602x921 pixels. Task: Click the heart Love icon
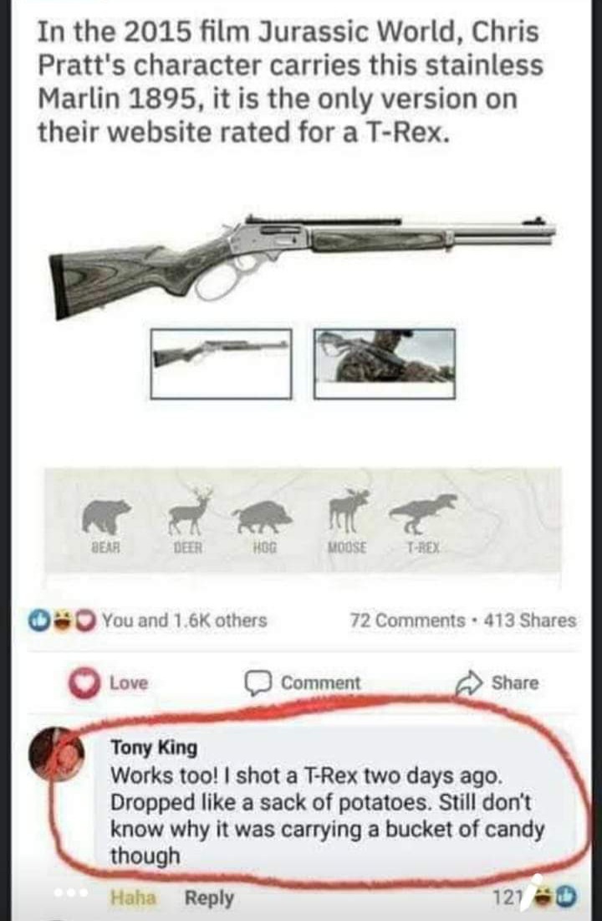tap(84, 683)
